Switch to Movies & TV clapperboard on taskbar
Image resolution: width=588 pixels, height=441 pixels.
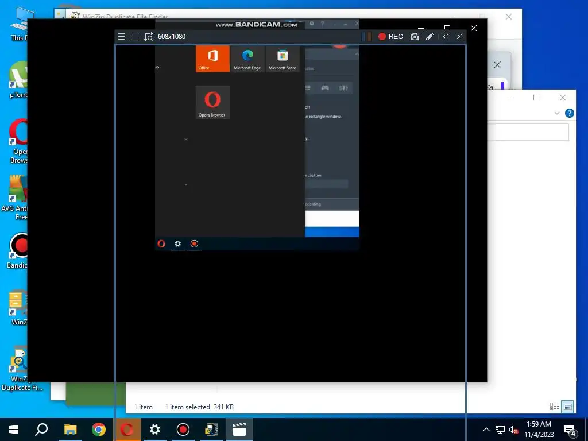coord(239,430)
